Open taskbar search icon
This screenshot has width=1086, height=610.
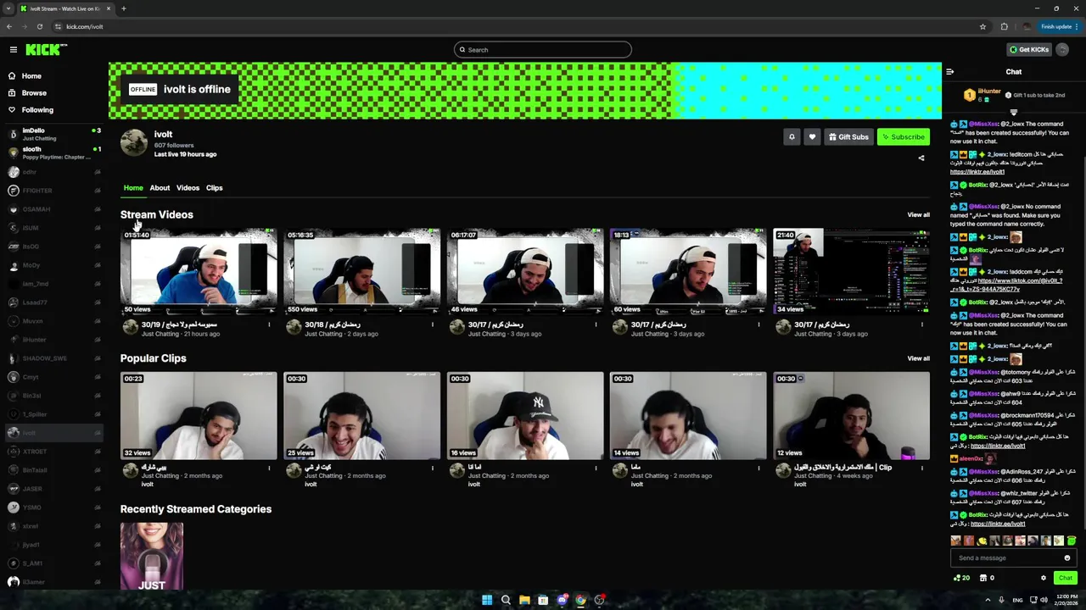tap(506, 600)
